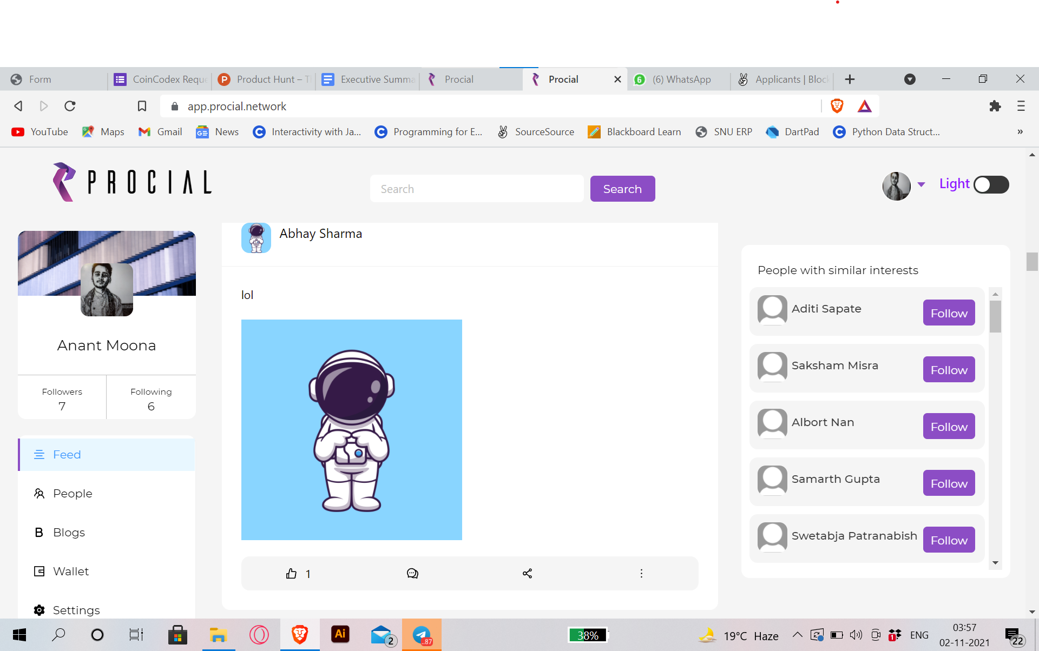Viewport: 1039px width, 651px height.
Task: Open the post's three-dot options menu
Action: click(641, 574)
